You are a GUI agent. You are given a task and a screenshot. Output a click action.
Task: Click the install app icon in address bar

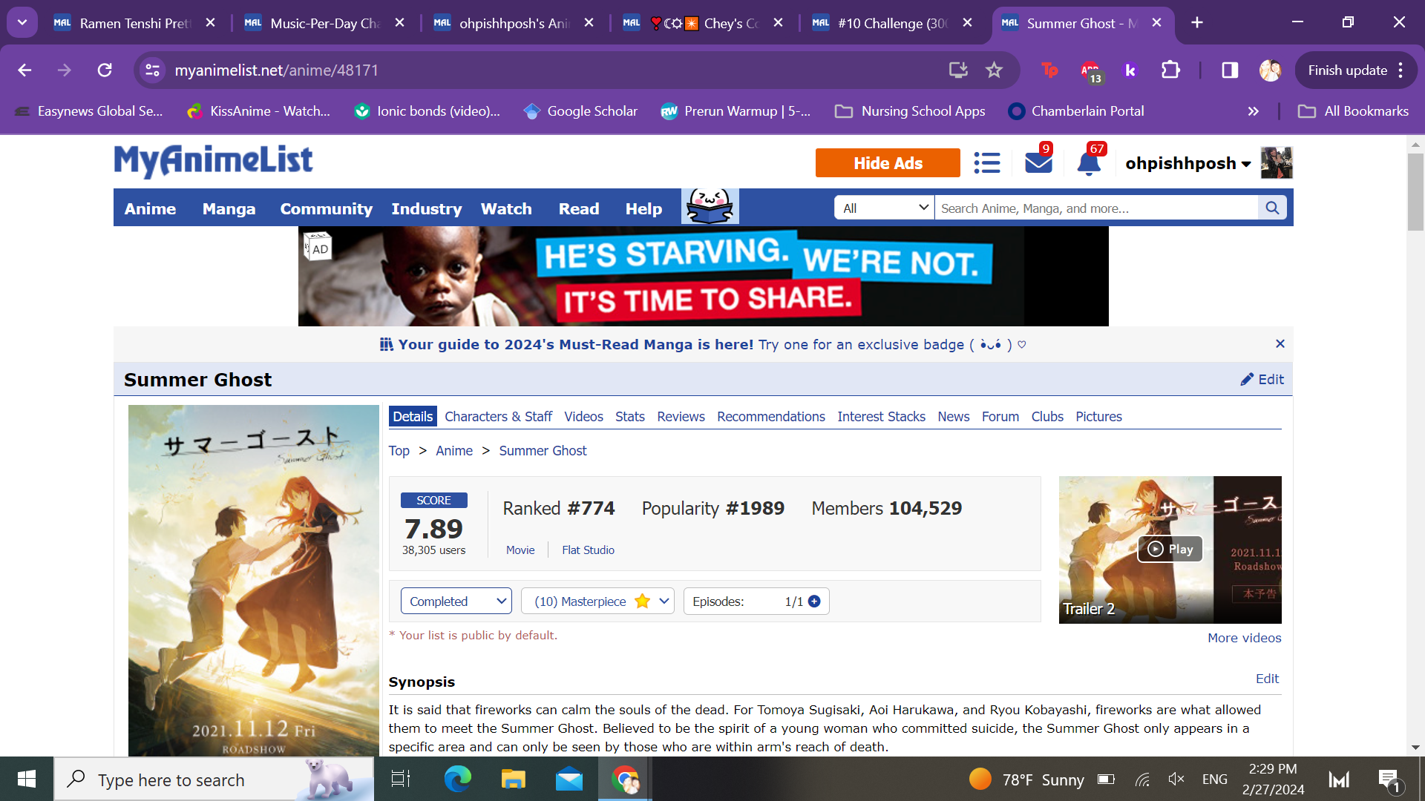pos(958,70)
